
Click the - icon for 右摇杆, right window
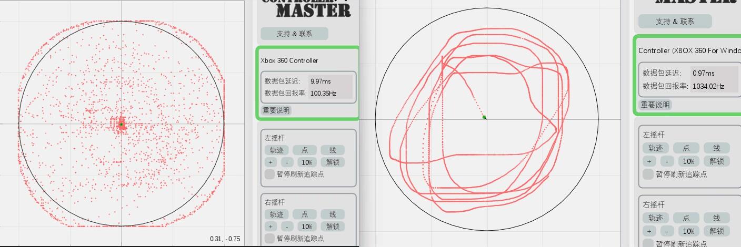pyautogui.click(x=667, y=231)
